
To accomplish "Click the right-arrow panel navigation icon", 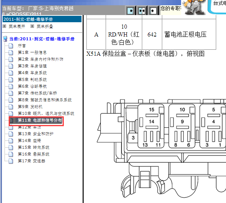I will pos(131,11).
